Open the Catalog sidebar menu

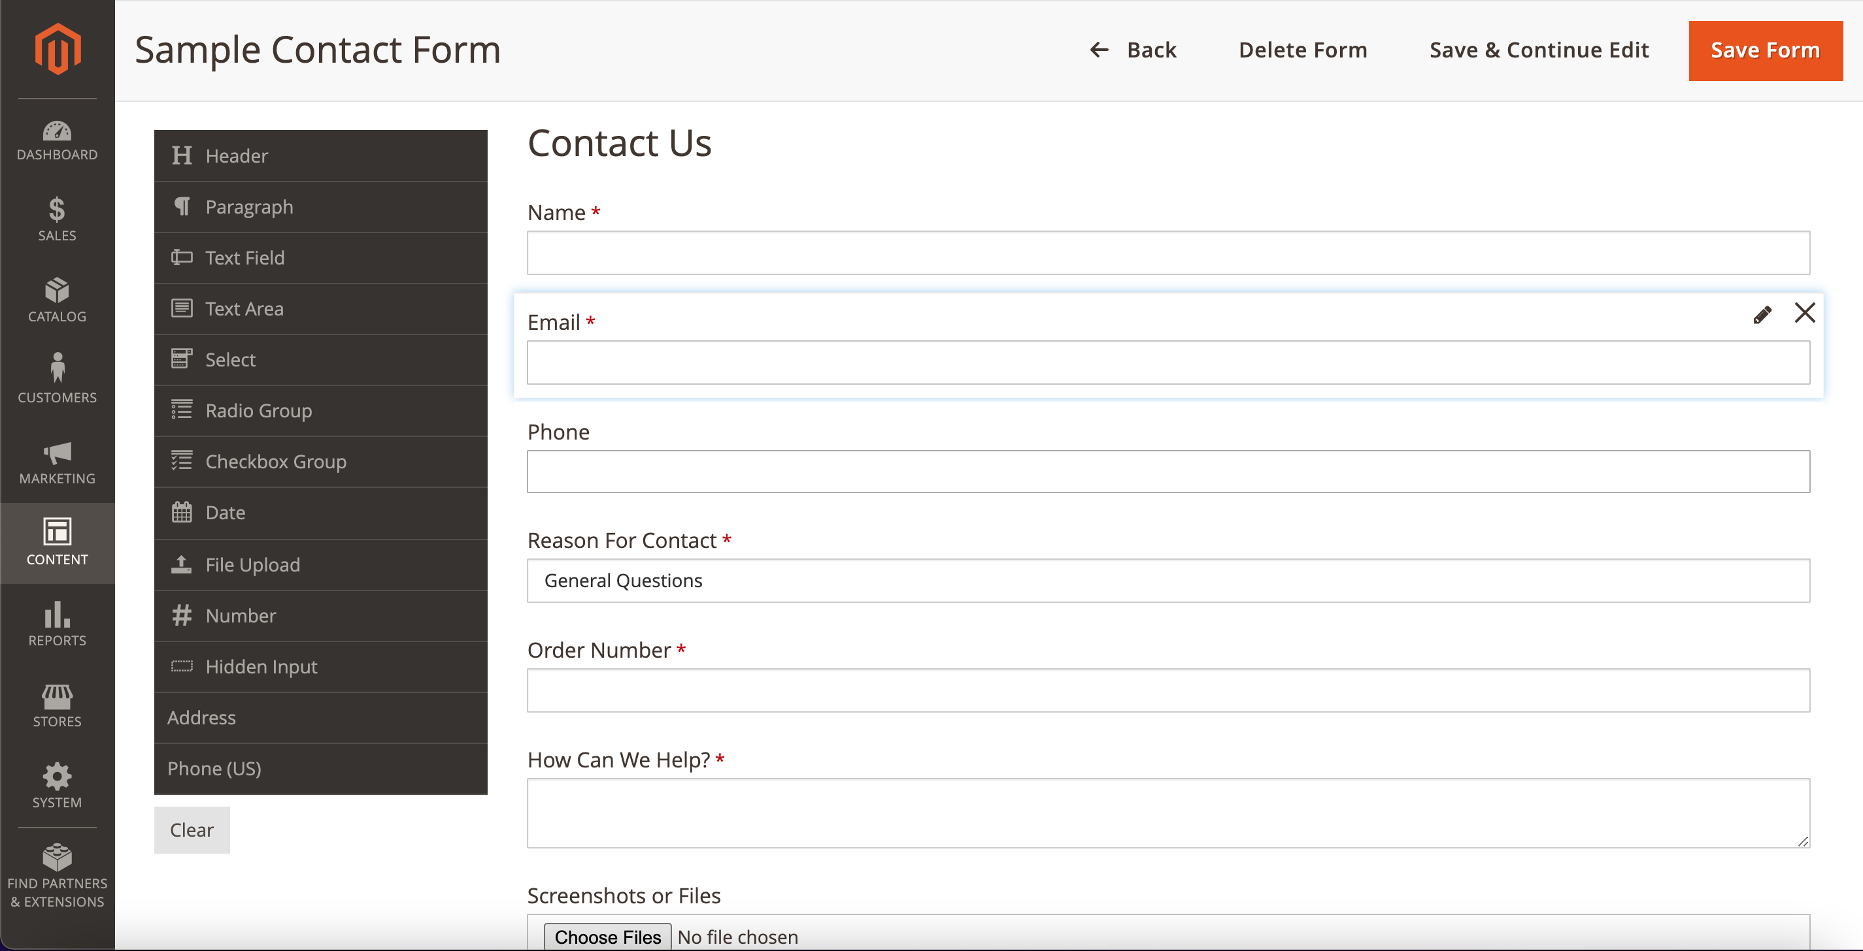57,300
